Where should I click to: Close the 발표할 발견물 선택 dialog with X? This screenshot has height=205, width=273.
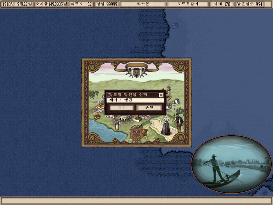click(x=161, y=95)
